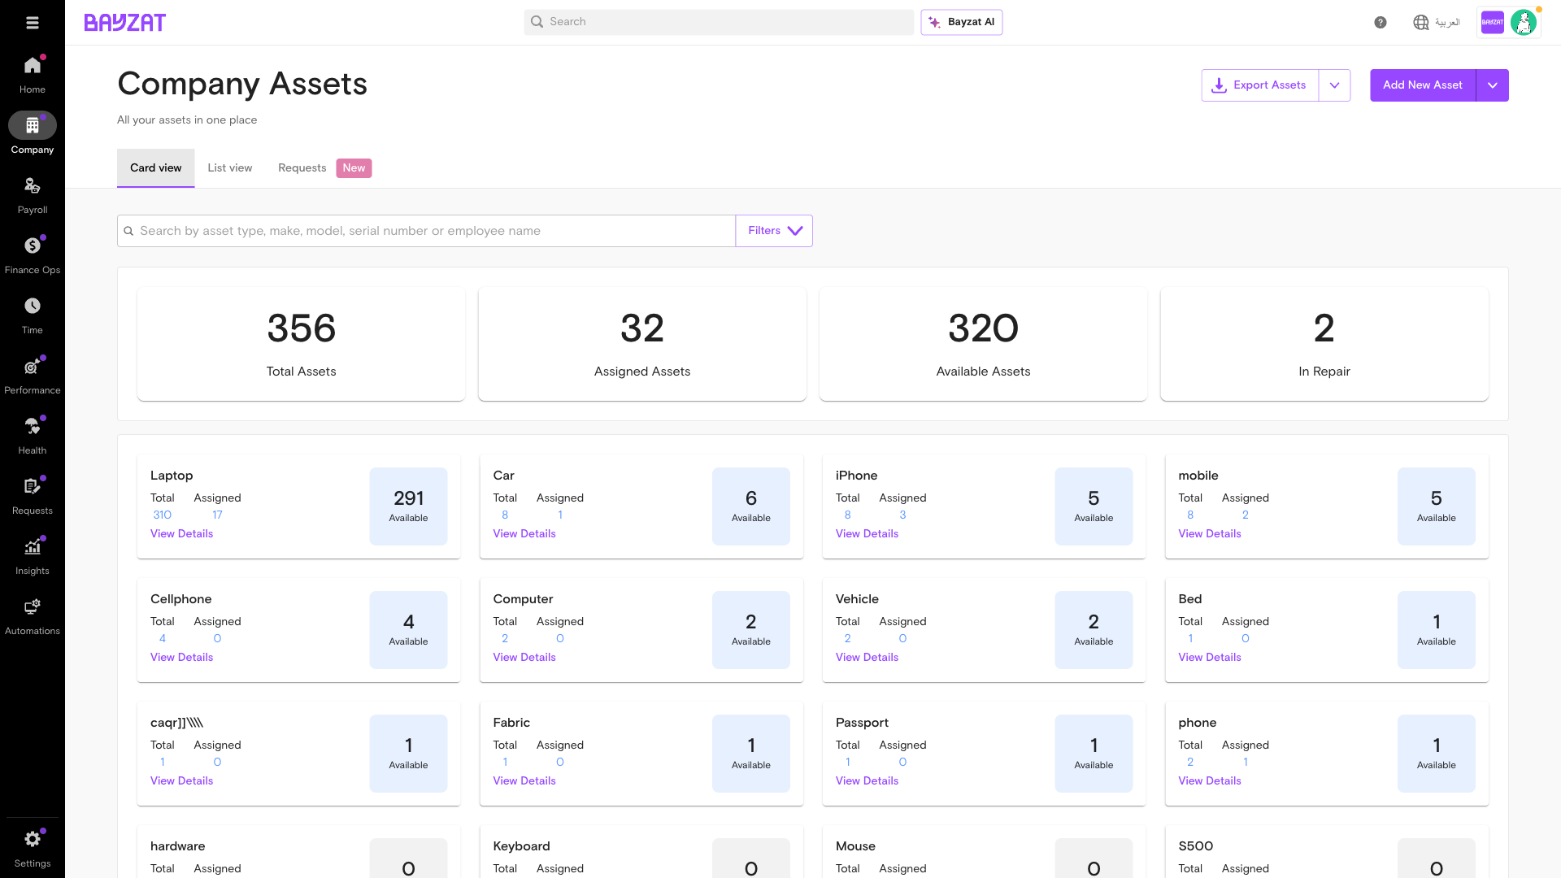Click the In Repair summary card
Image resolution: width=1561 pixels, height=878 pixels.
(1324, 344)
